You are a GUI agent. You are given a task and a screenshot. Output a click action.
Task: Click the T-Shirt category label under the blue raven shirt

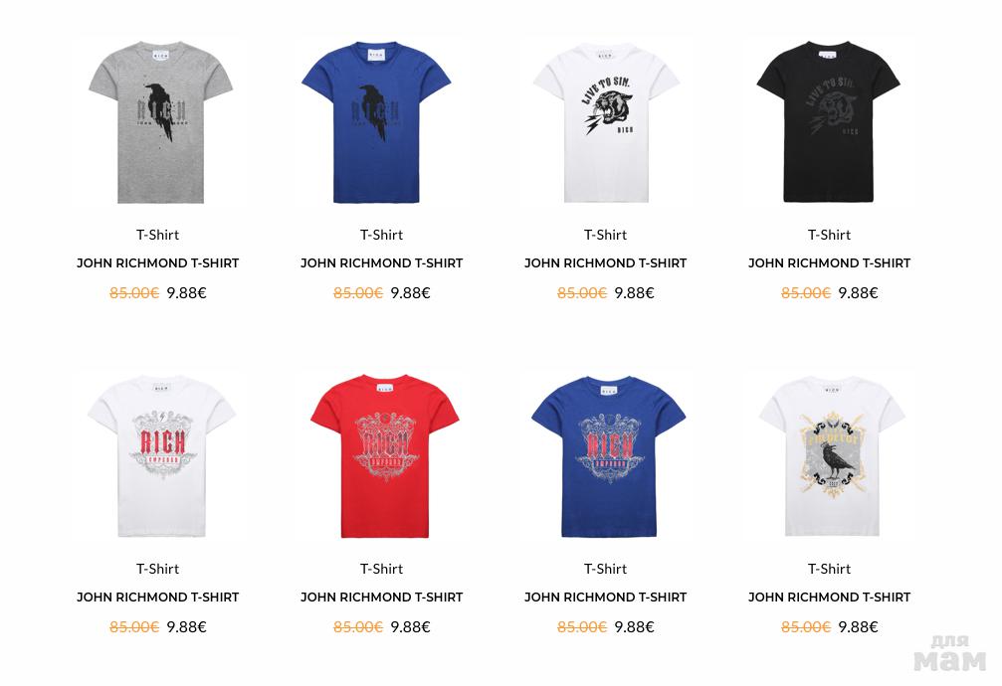coord(381,235)
